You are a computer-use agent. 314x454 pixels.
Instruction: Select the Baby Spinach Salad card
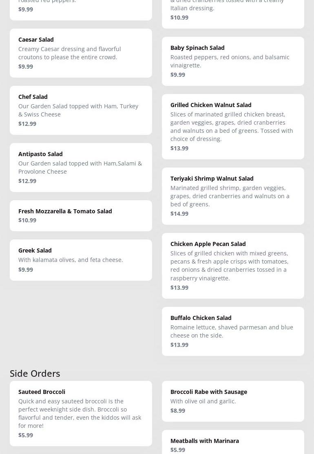tap(233, 61)
